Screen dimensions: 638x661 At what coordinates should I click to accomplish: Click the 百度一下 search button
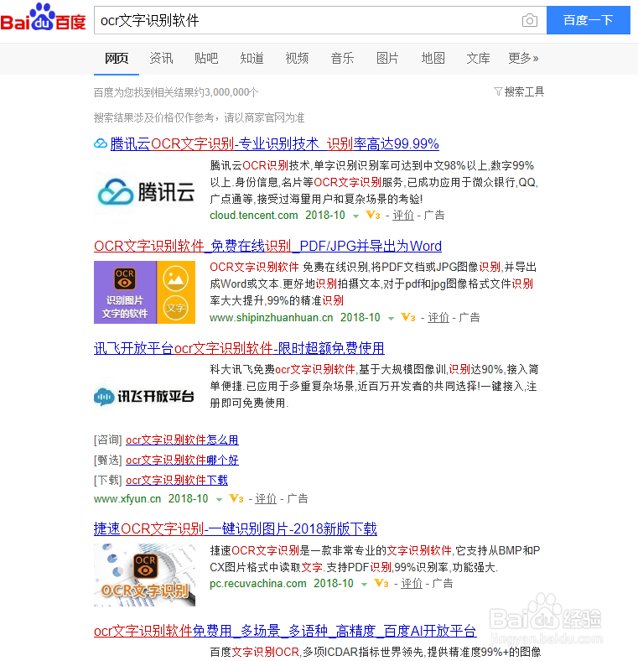[x=589, y=20]
